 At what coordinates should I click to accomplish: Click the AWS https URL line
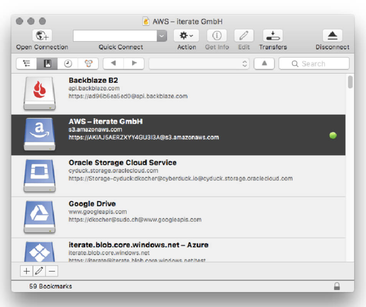click(x=144, y=137)
